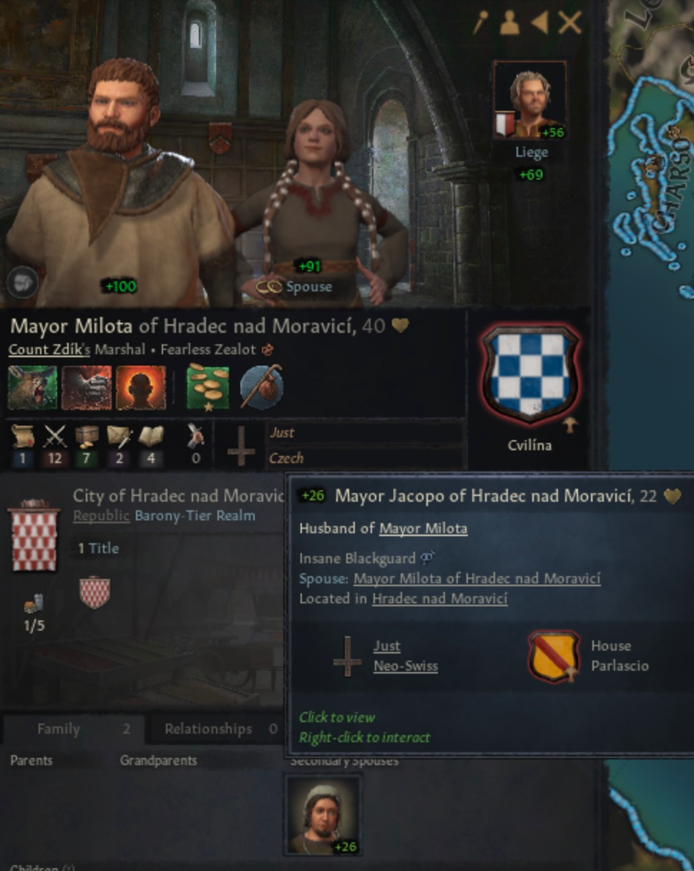This screenshot has width=694, height=871.
Task: Select the secondary spouse portrait
Action: coord(323,815)
